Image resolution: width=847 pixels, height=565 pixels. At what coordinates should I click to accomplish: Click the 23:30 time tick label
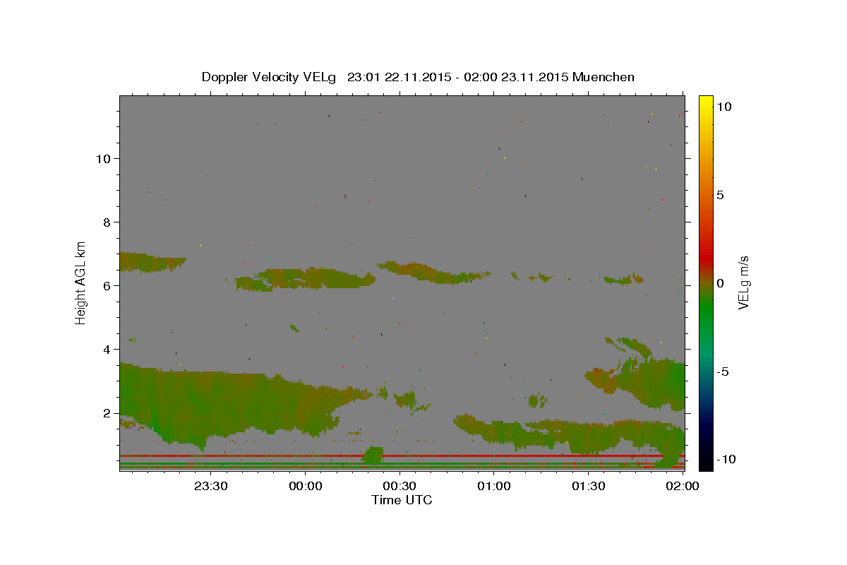pos(211,487)
